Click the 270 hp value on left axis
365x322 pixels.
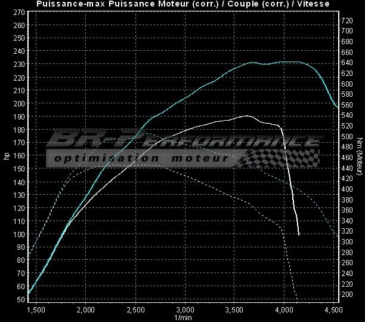click(18, 11)
